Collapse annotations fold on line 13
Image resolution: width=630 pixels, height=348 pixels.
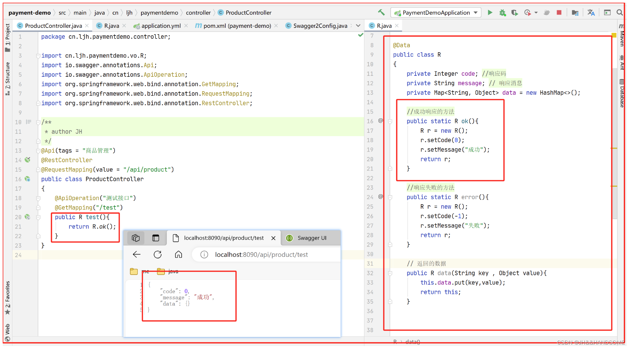(x=38, y=151)
